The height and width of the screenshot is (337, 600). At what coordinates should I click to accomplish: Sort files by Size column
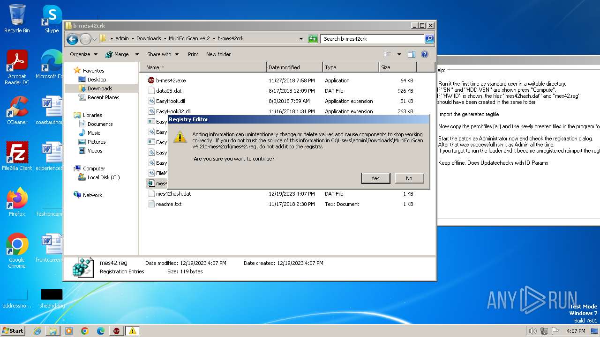click(397, 67)
